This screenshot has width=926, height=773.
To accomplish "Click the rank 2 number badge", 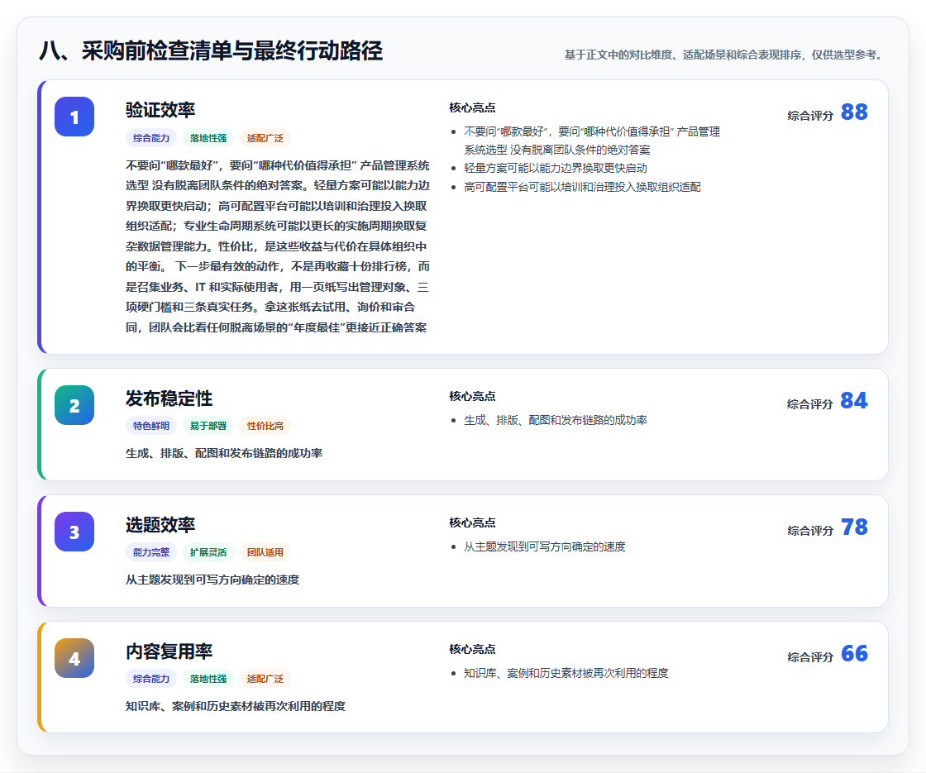I will pos(74,405).
